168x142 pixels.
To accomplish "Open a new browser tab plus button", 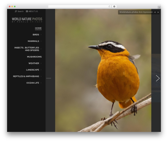I will click(159, 7).
